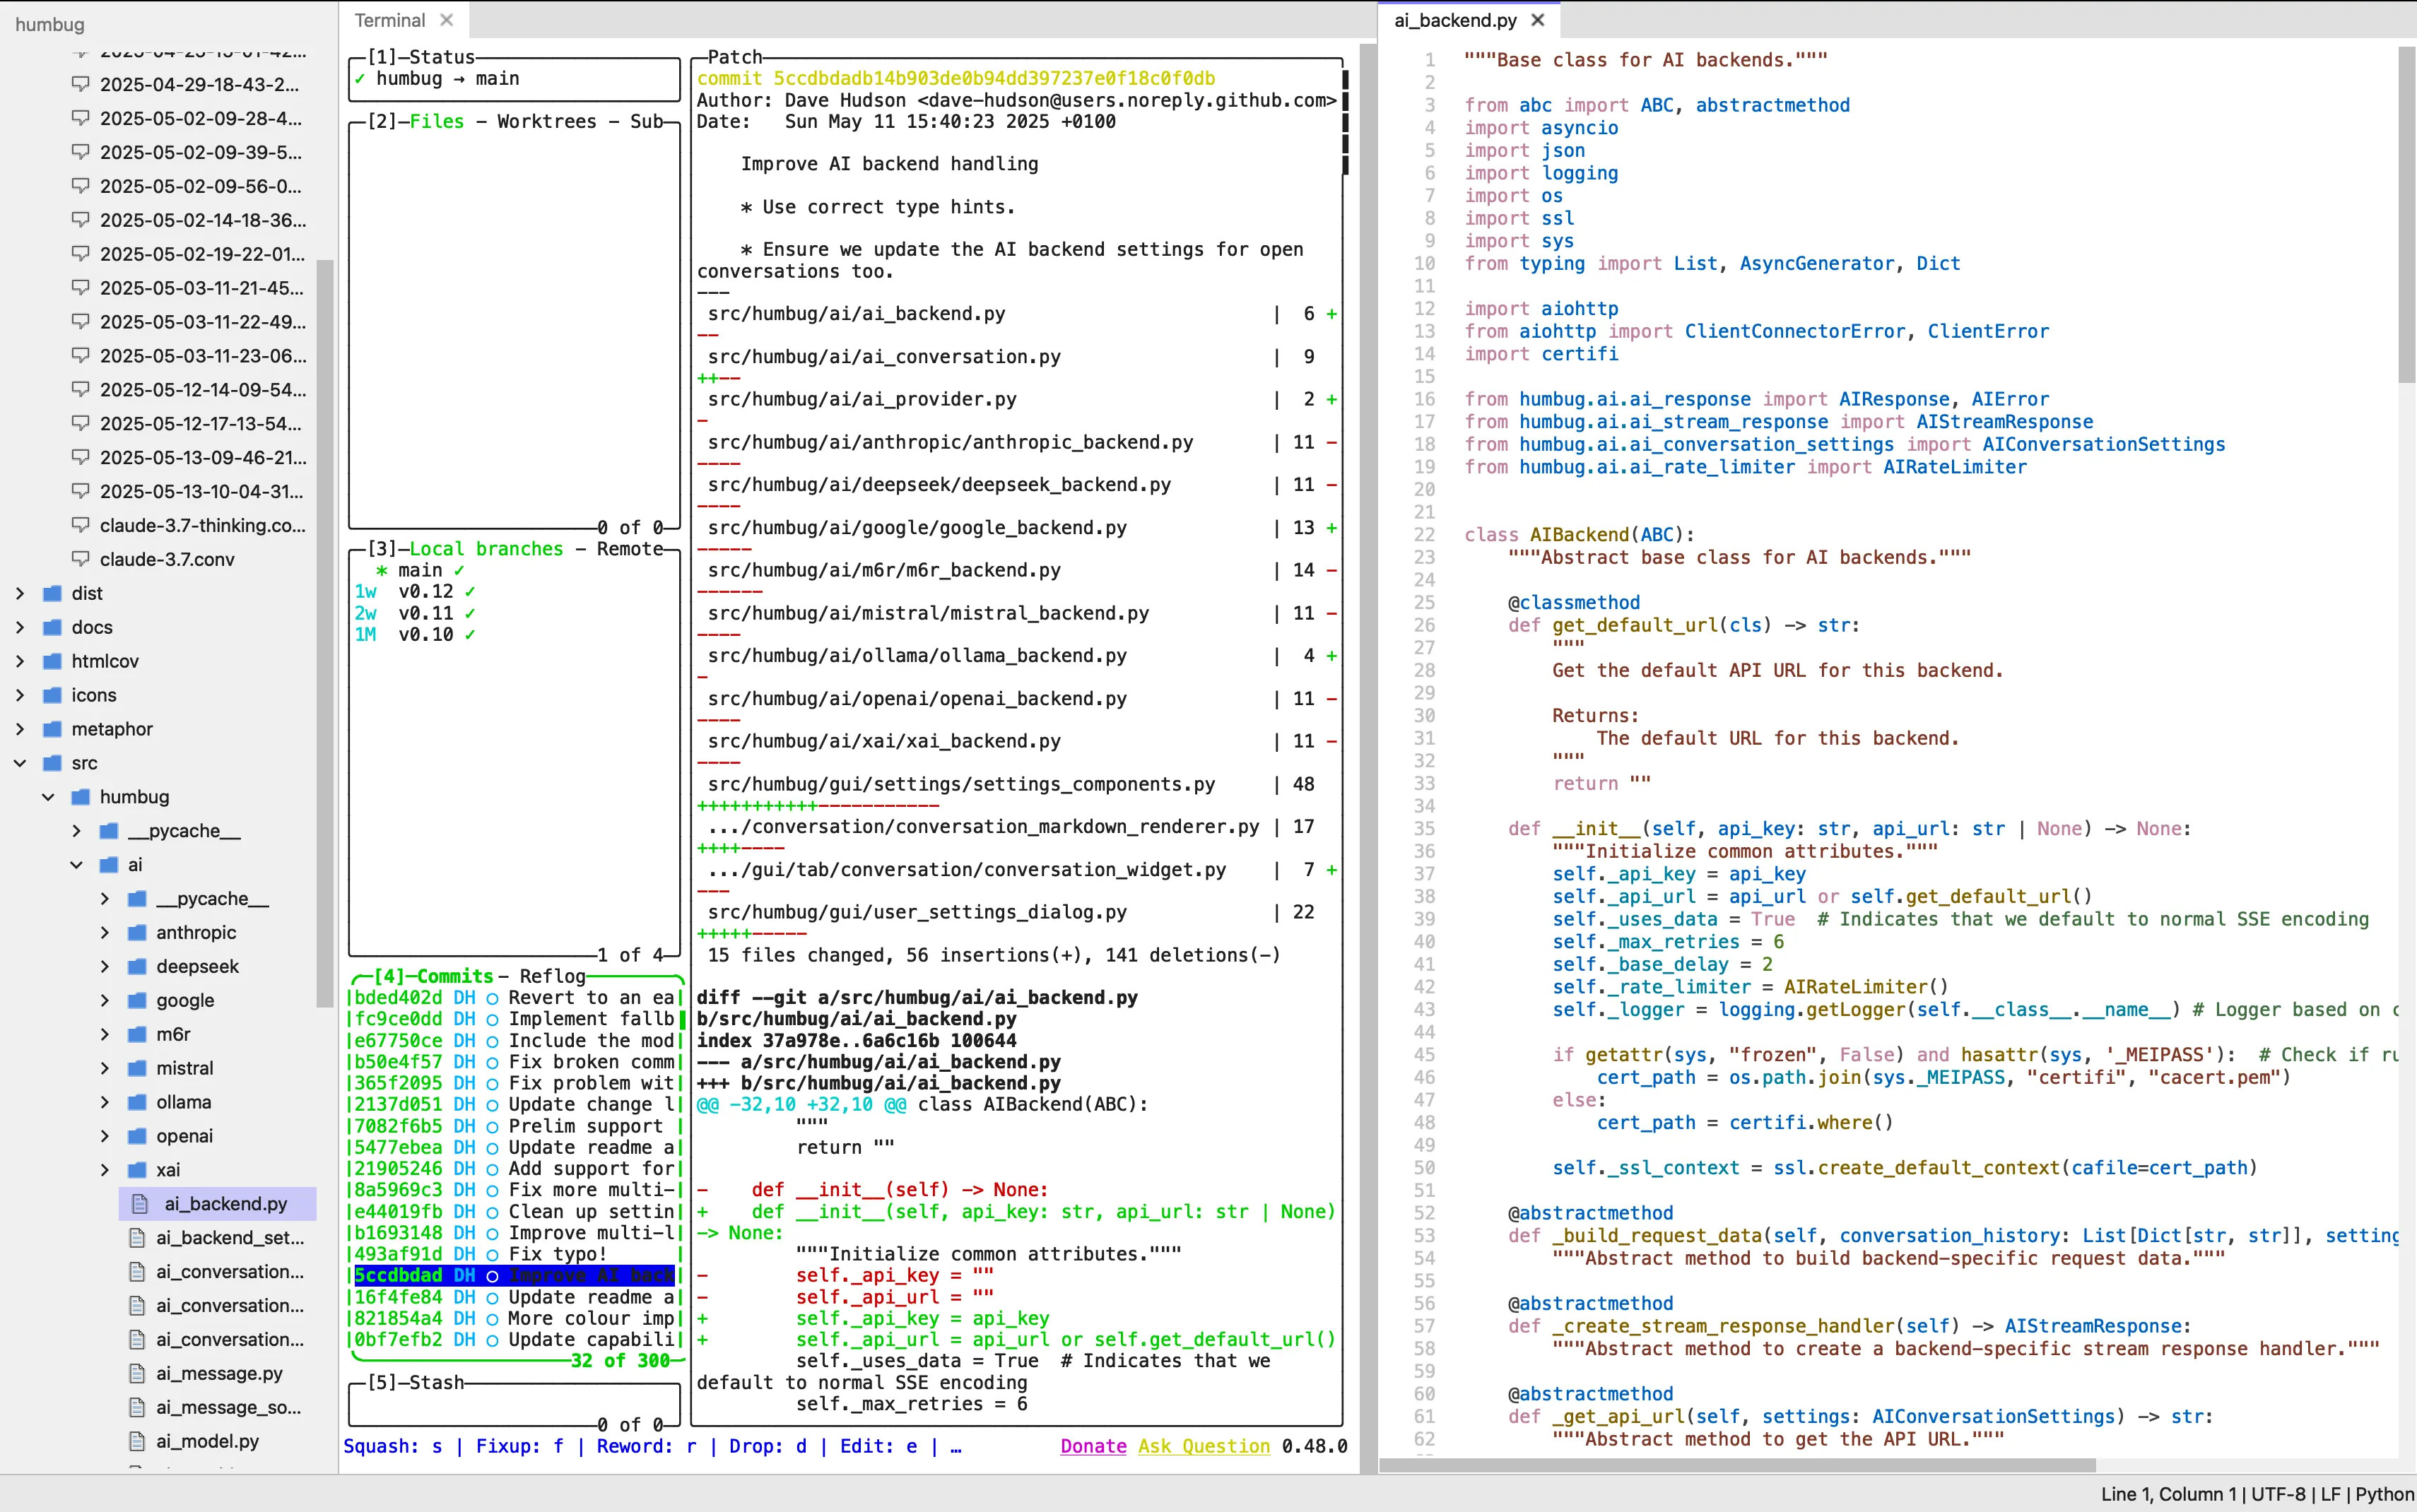Select commit 16f4fe84 Update readme

coord(515,1297)
